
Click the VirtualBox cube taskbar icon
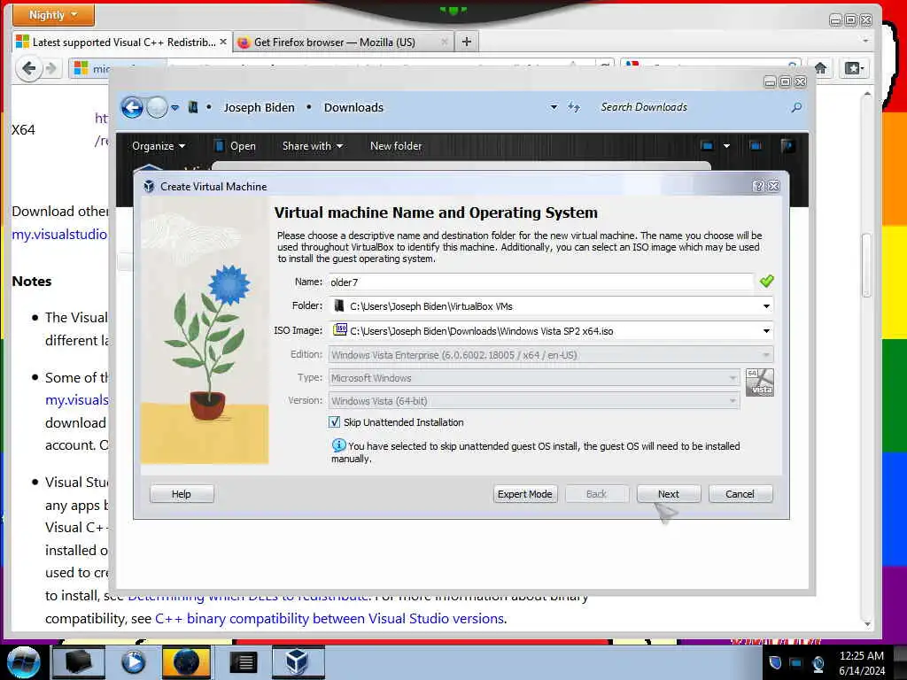[x=297, y=662]
